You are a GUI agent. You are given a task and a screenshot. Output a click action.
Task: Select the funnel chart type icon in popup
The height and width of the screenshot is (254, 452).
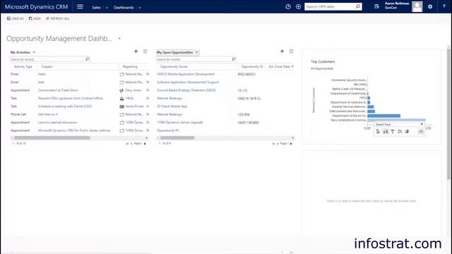393,132
